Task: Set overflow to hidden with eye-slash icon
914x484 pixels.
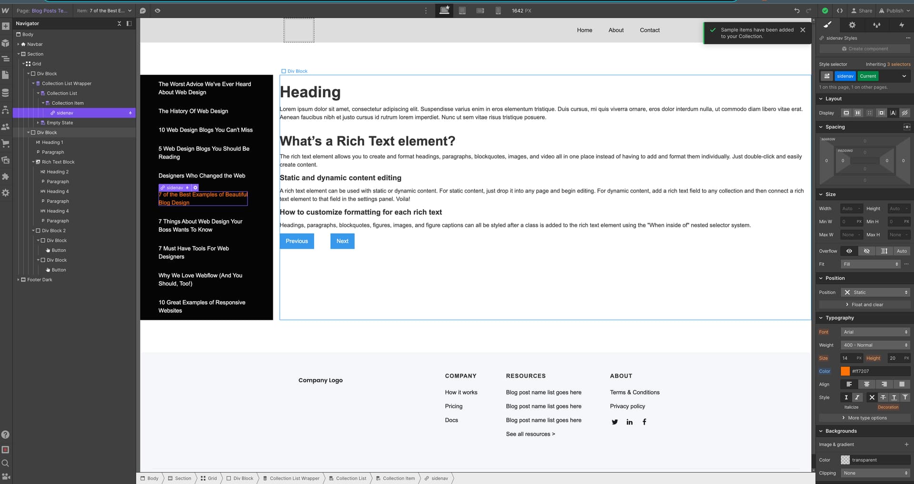Action: tap(867, 251)
